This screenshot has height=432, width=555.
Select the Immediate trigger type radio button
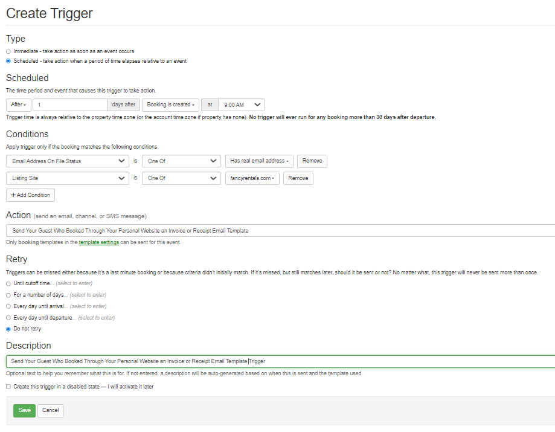tap(8, 51)
